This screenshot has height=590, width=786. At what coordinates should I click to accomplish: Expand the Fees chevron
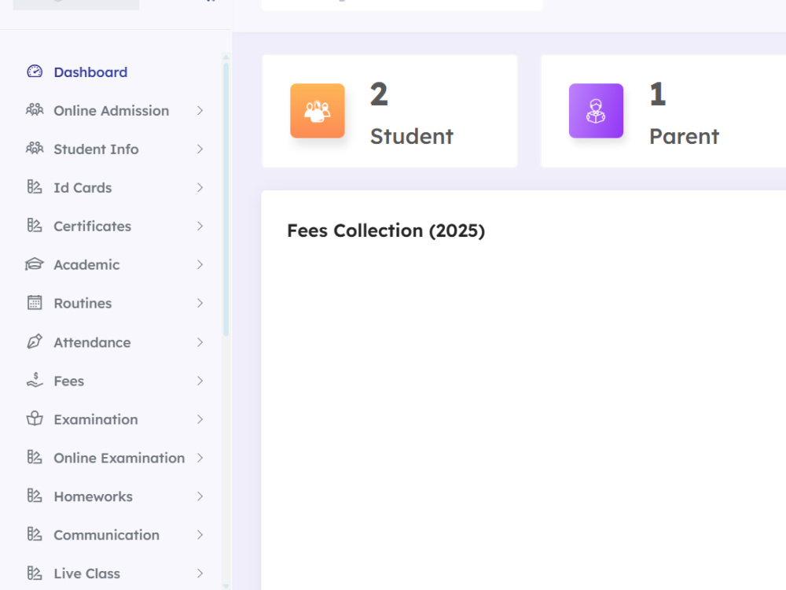tap(200, 381)
